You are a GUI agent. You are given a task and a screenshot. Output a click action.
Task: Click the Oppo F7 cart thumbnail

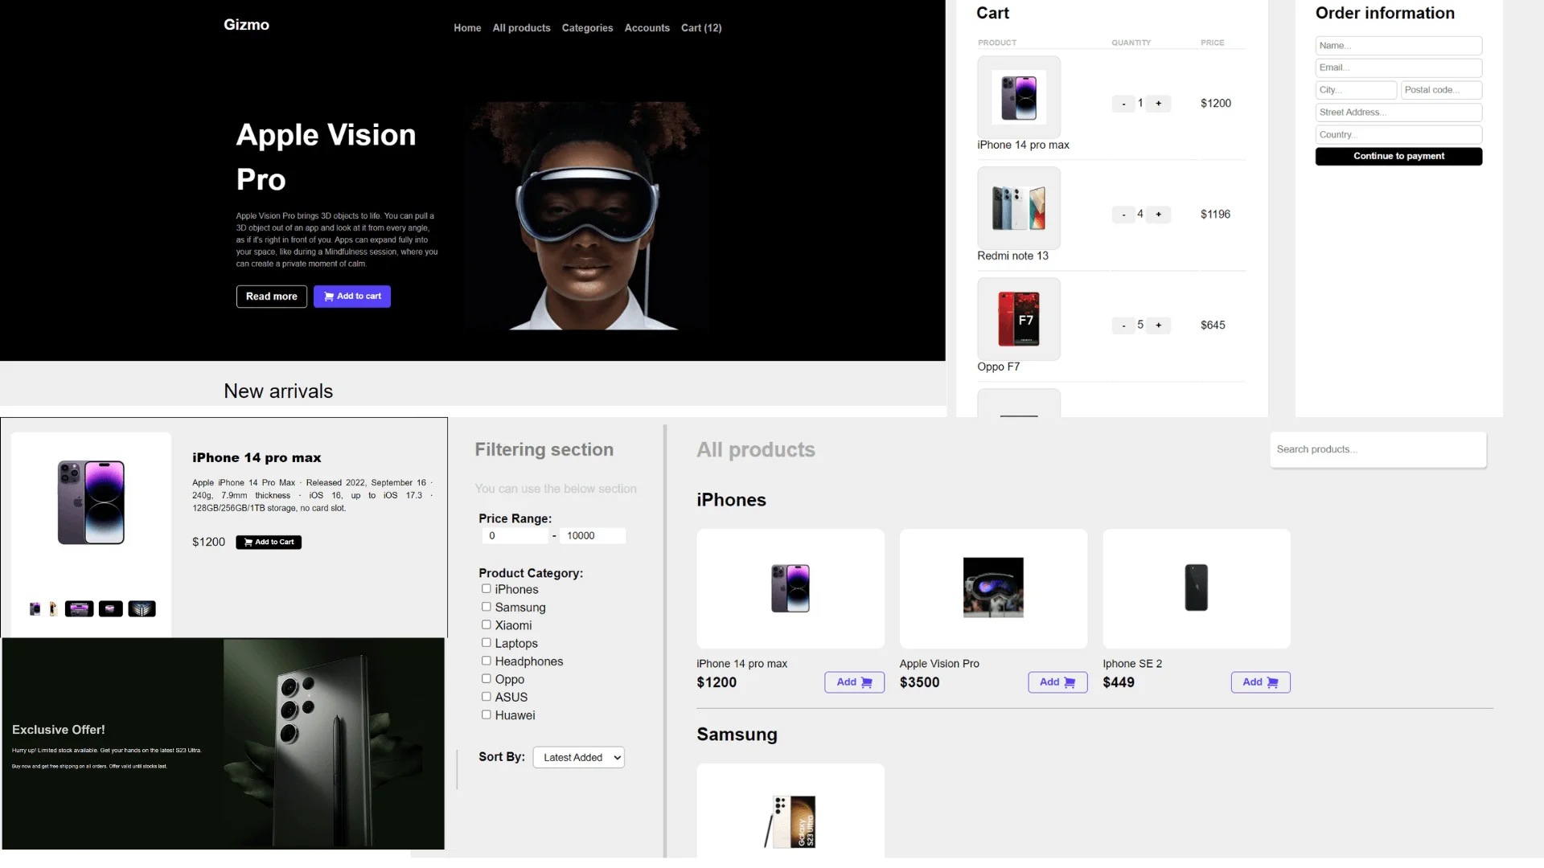[1019, 319]
